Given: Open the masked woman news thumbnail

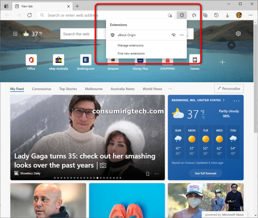Looking at the screenshot, I should point(206,201).
